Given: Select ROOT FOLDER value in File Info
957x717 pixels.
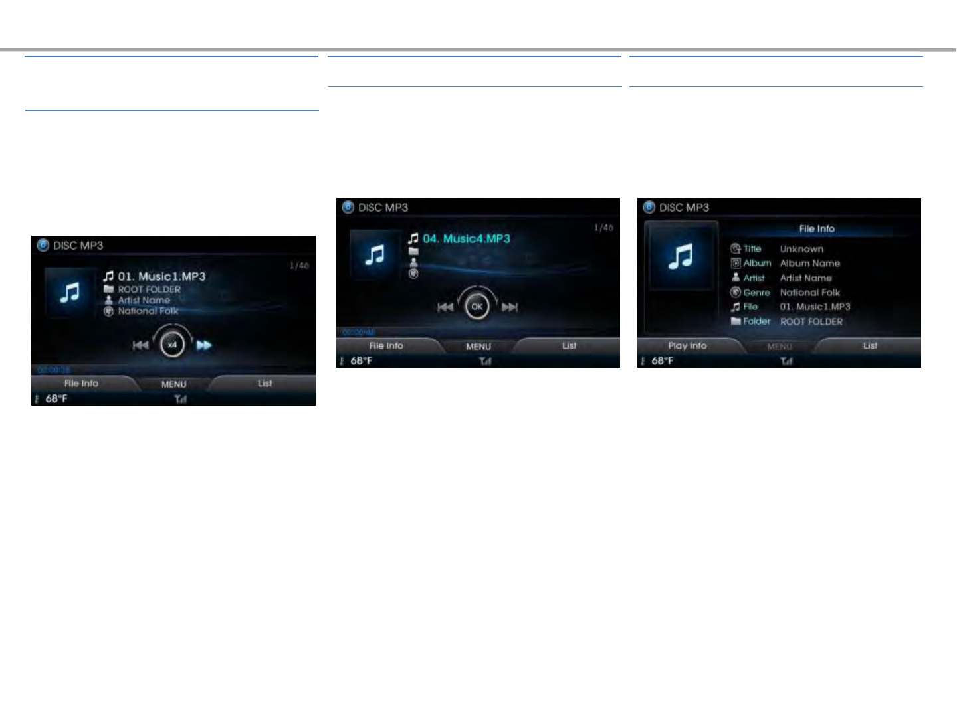Looking at the screenshot, I should tap(811, 321).
